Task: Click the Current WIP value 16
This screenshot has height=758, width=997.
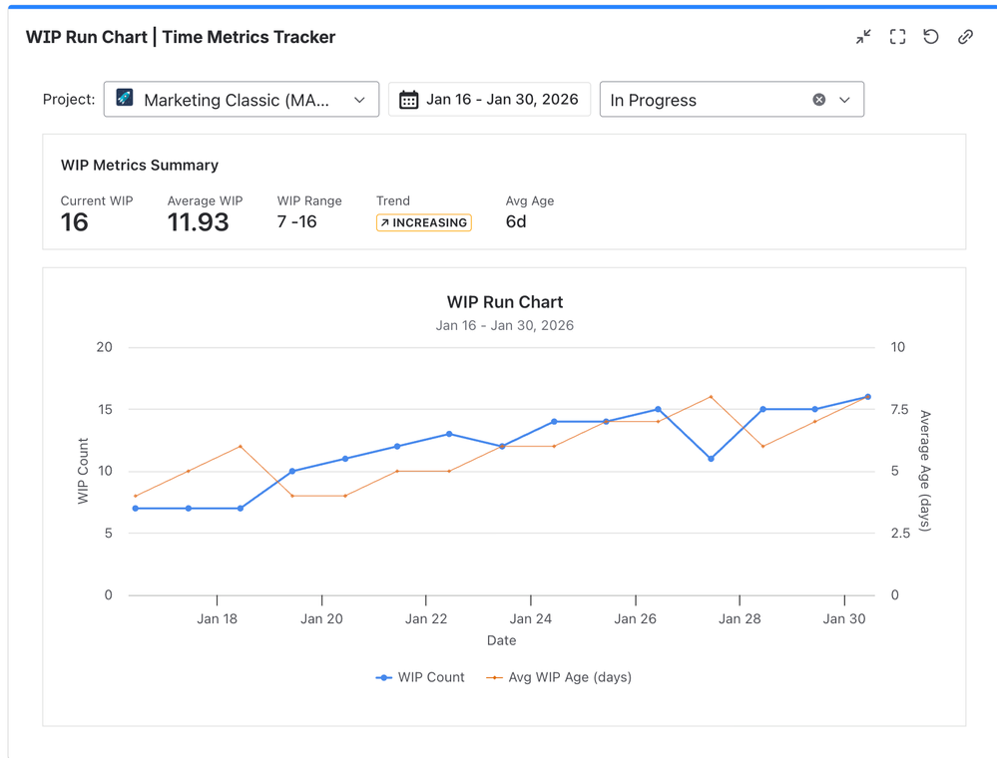Action: (x=75, y=222)
